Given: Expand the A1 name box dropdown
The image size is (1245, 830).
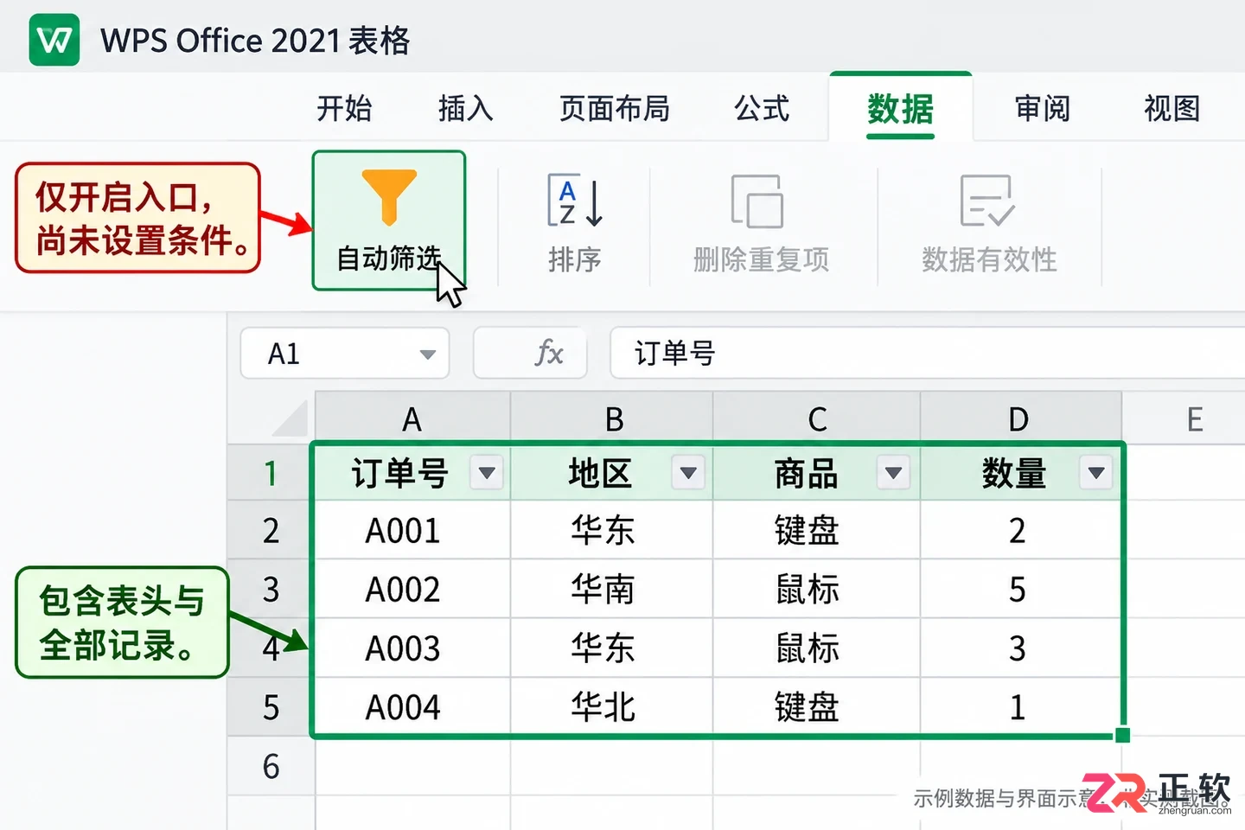Looking at the screenshot, I should (x=427, y=354).
